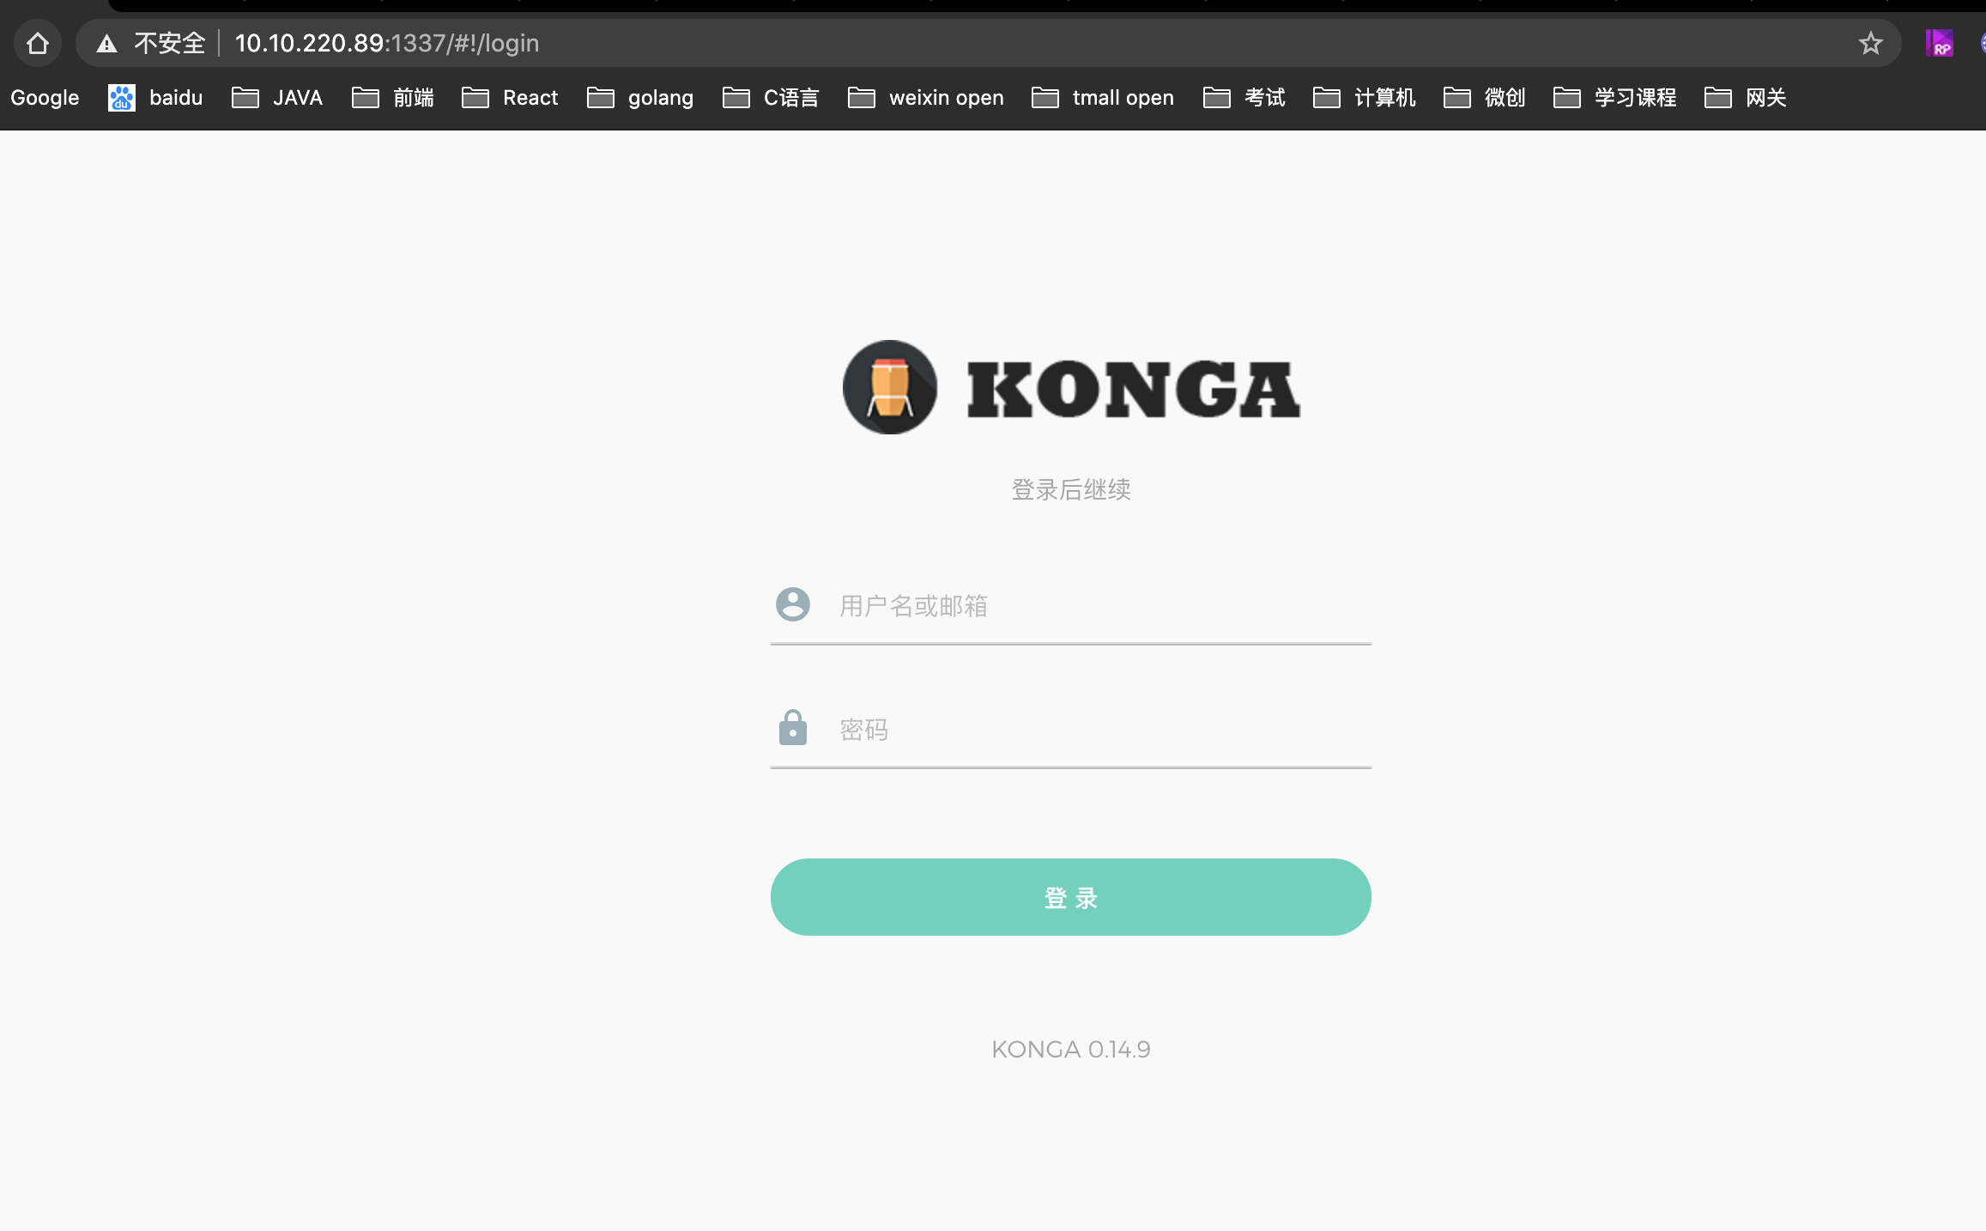Open the 学习课程 bookmarks folder

click(1615, 98)
